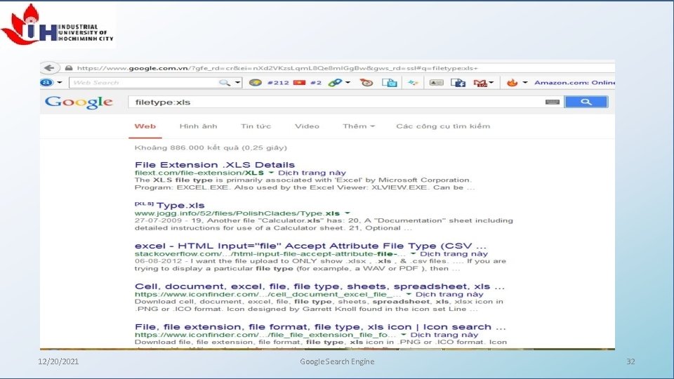Click the magnifier icon in Web Search box
This screenshot has height=379, width=674.
(225, 83)
